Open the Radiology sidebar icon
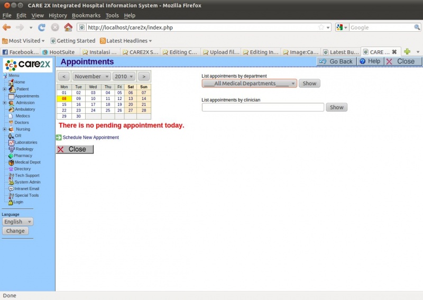Viewport: 423px width, 300px height. point(12,149)
